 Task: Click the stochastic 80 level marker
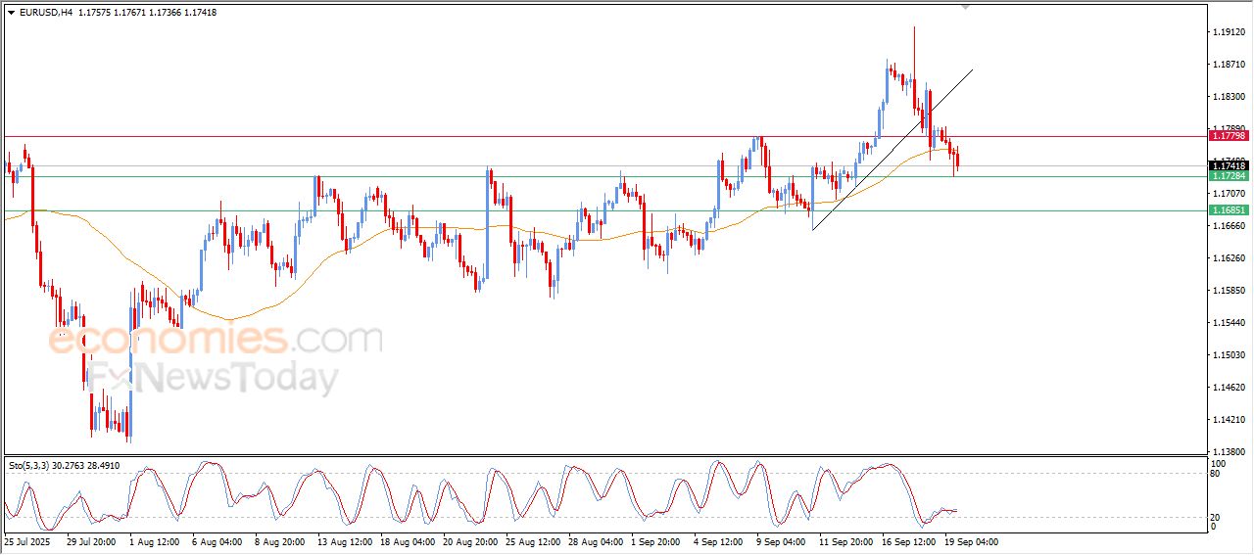coord(1218,474)
